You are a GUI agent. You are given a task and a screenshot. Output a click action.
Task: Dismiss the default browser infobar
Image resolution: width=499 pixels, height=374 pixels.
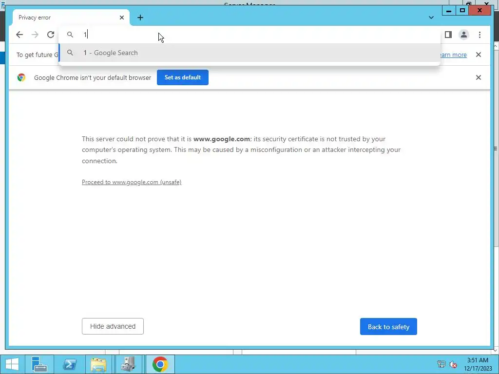[479, 77]
